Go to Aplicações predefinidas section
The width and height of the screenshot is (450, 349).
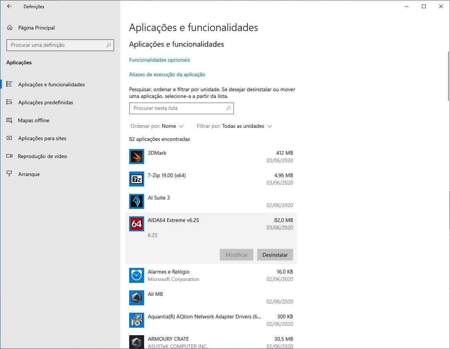click(x=46, y=102)
